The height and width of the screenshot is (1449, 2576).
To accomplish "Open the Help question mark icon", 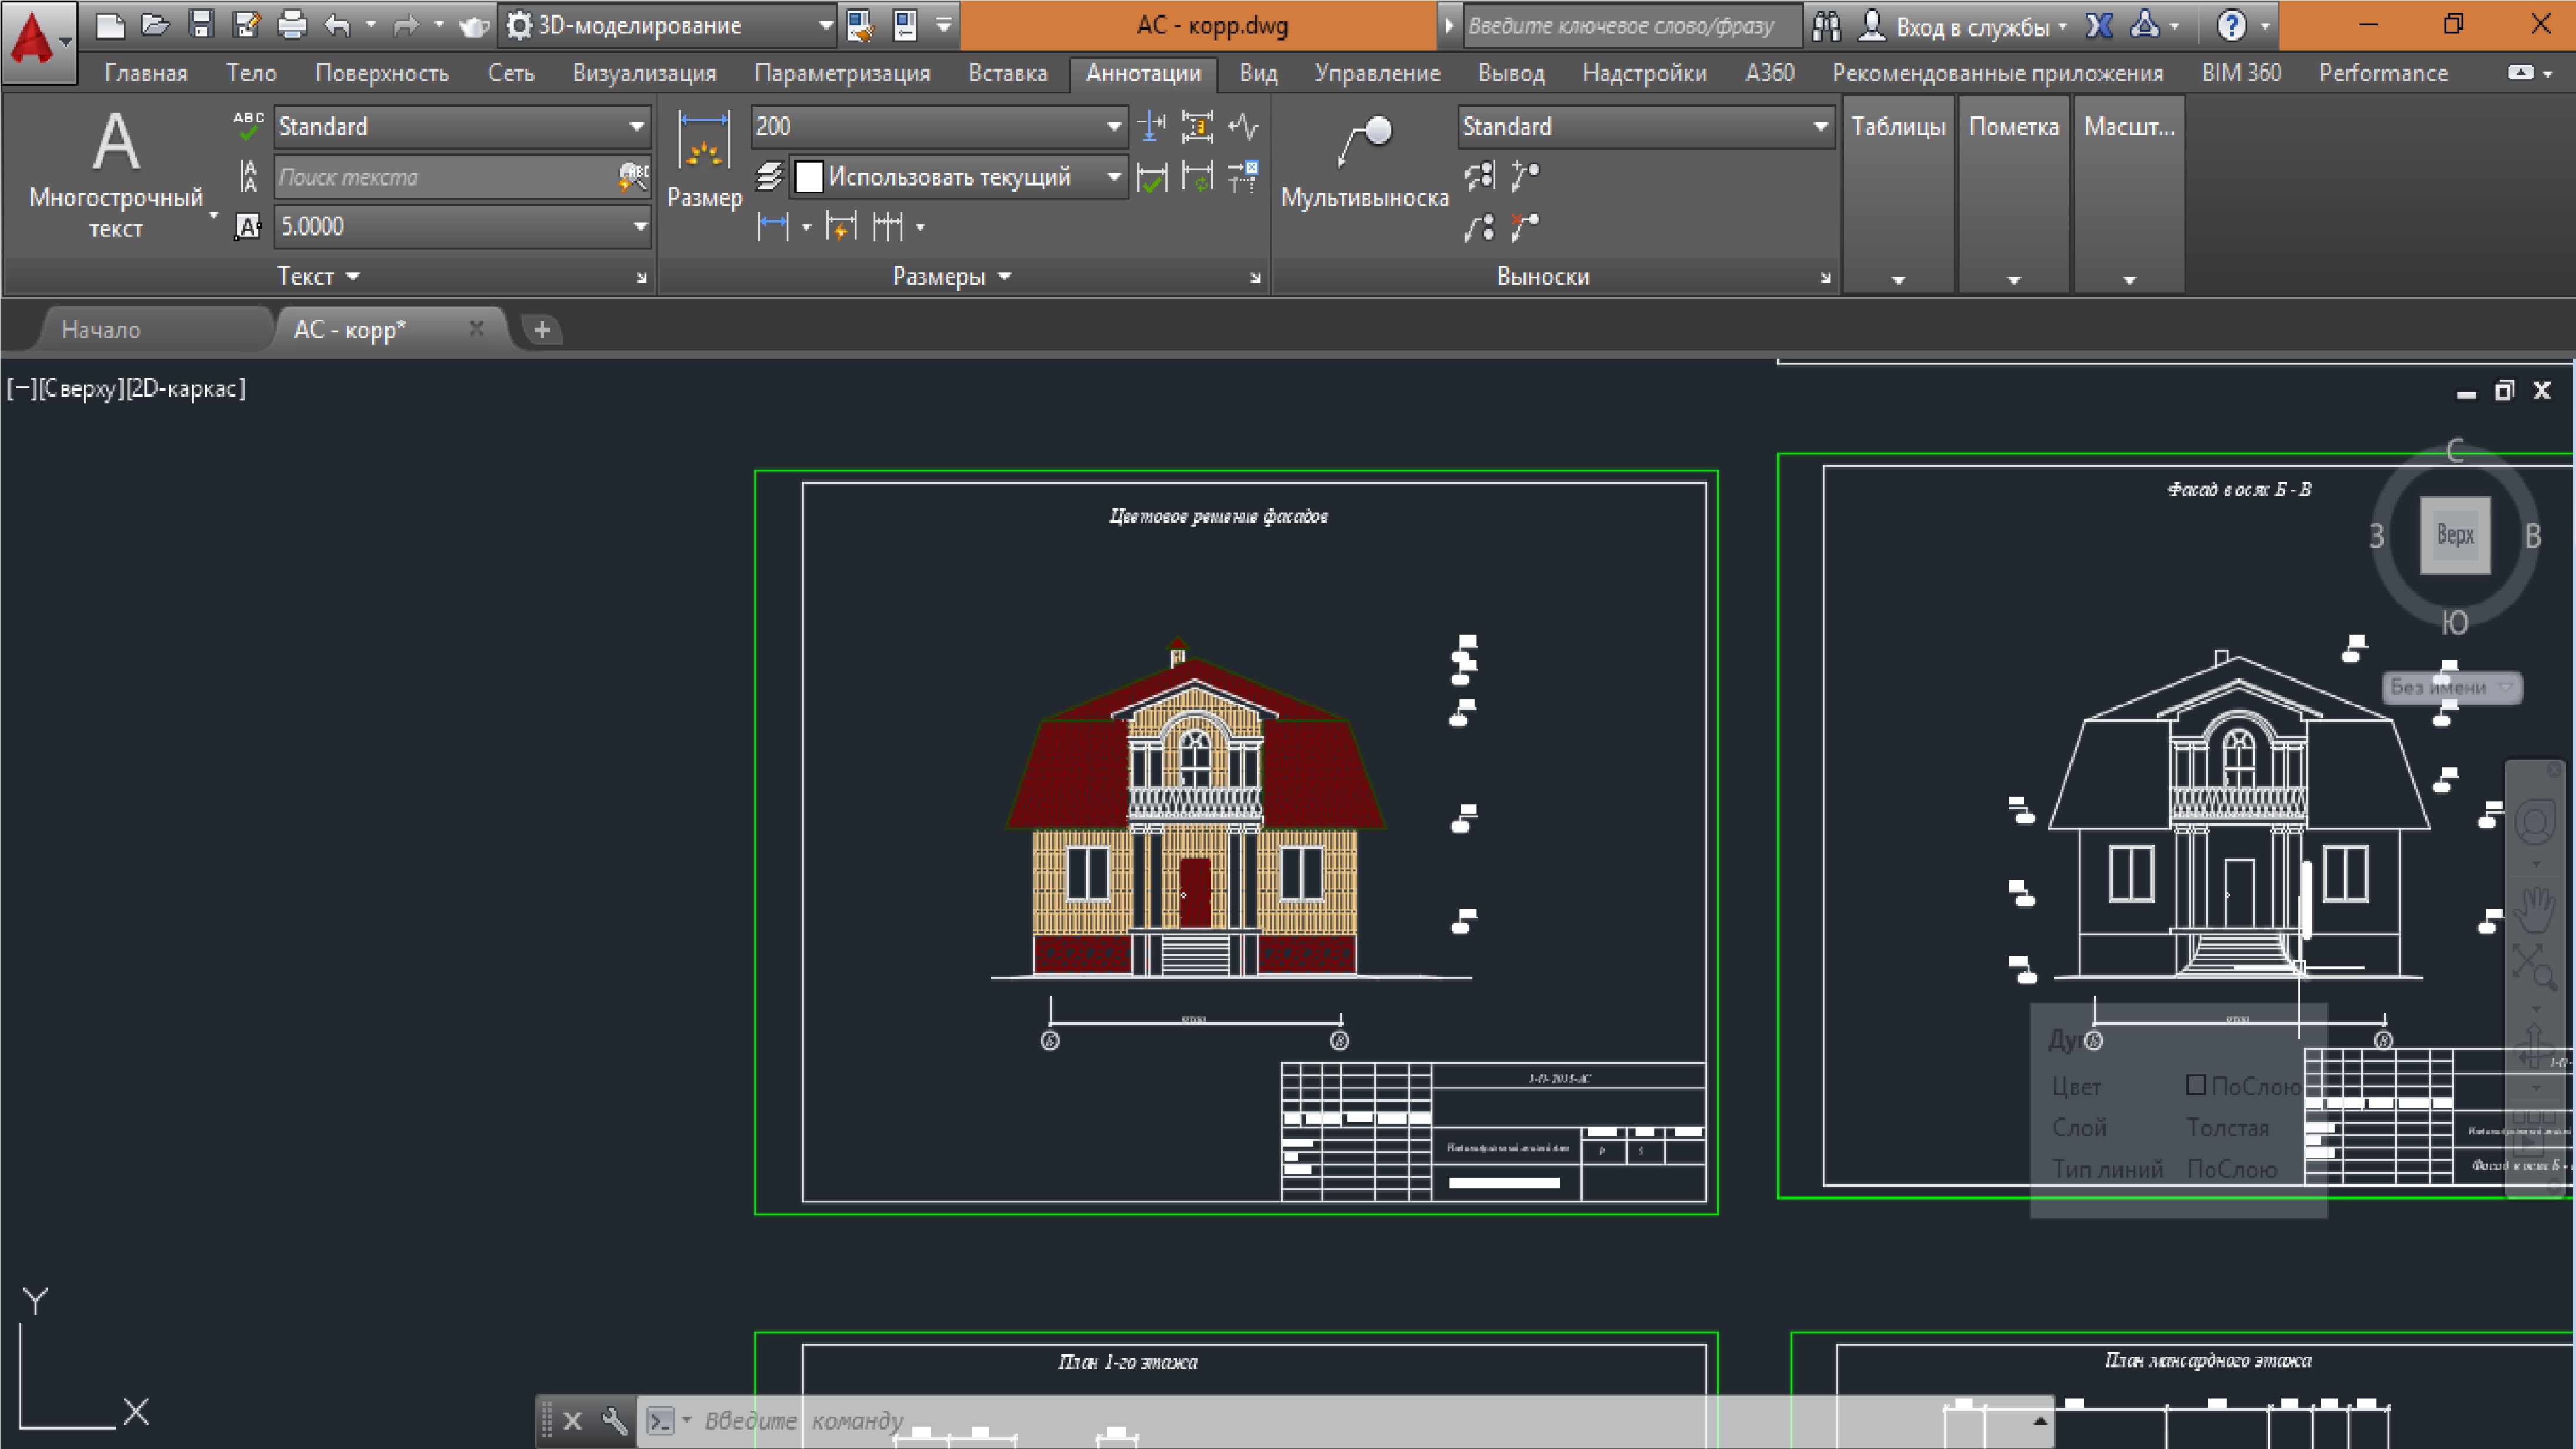I will click(x=2231, y=26).
